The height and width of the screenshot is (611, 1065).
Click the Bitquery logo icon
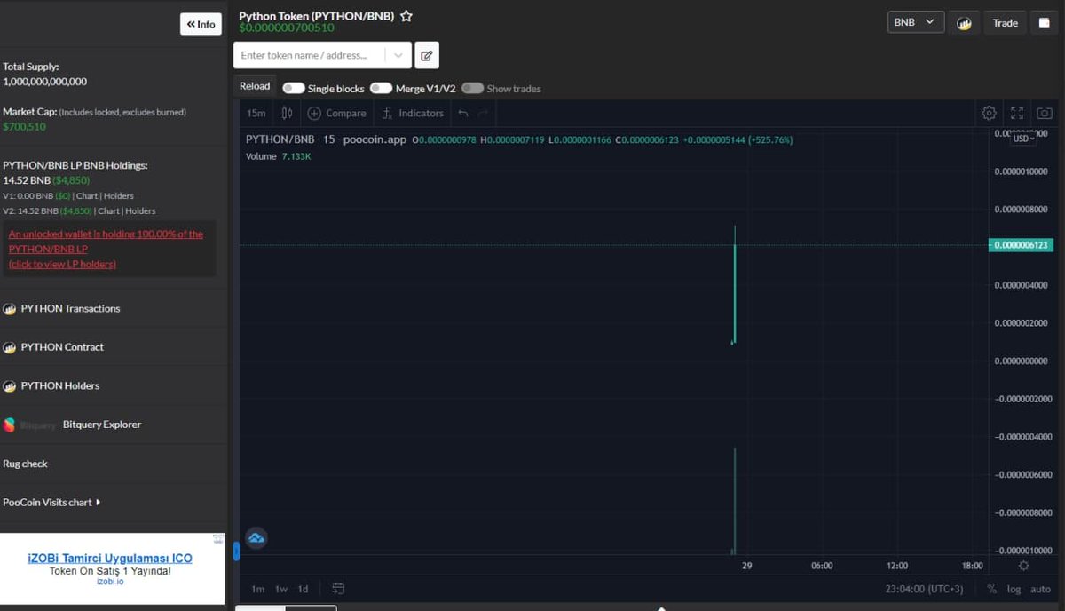click(x=10, y=425)
